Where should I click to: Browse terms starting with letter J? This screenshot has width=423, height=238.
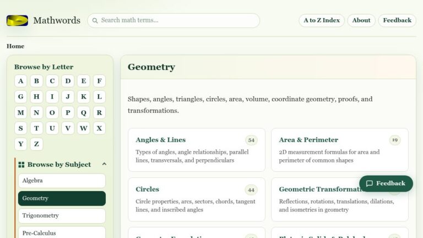[68, 96]
